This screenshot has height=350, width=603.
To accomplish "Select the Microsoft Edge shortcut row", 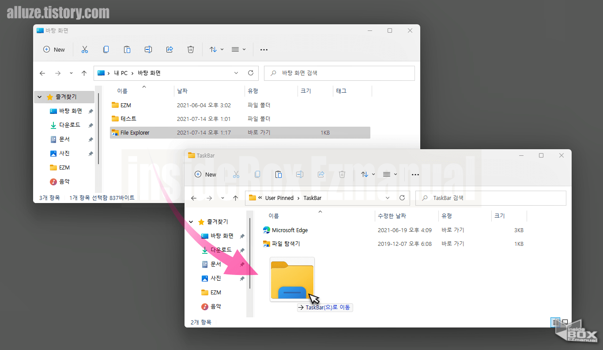I will pos(393,230).
